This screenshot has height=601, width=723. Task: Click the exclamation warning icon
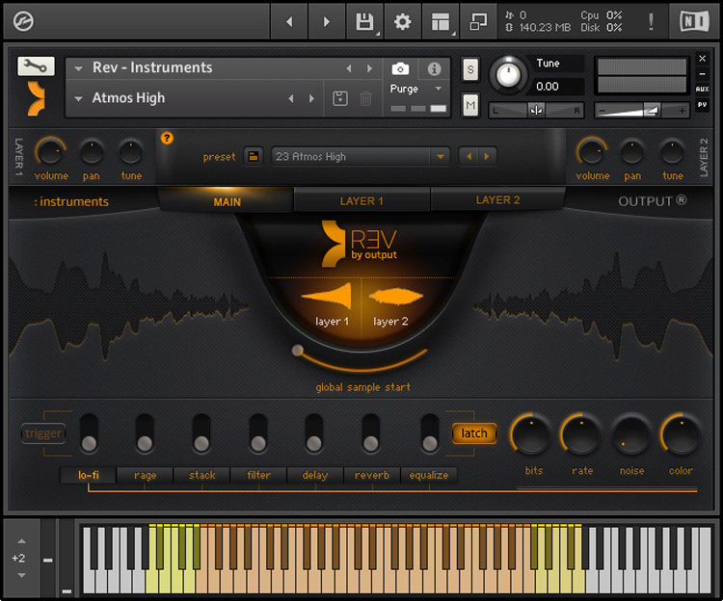[x=651, y=21]
